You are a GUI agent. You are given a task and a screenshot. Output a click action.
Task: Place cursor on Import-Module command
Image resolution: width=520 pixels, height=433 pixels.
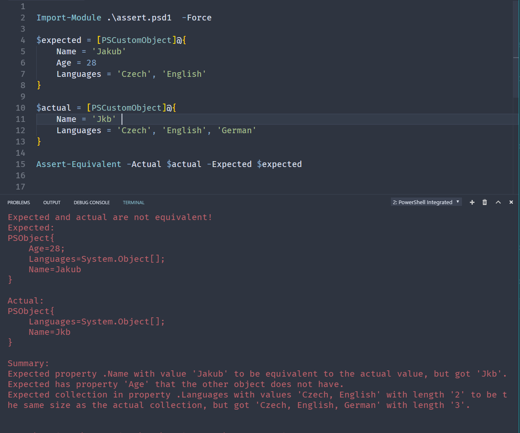click(x=68, y=18)
